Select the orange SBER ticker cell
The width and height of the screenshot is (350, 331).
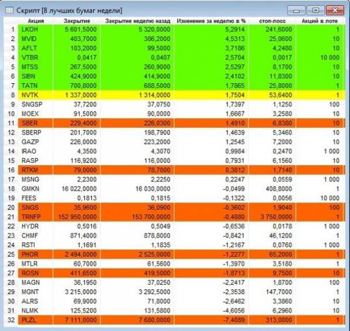(36, 123)
